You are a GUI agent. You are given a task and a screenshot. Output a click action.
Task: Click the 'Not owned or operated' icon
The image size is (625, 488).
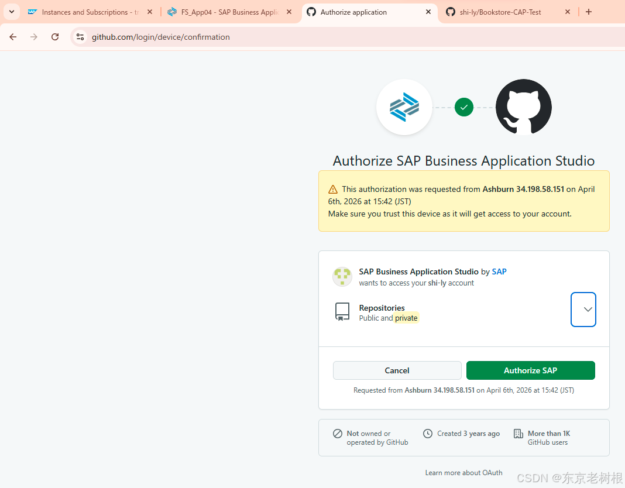(338, 434)
